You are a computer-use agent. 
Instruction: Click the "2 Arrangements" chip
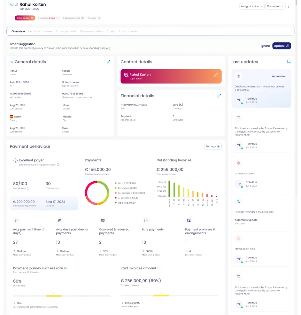[73, 18]
